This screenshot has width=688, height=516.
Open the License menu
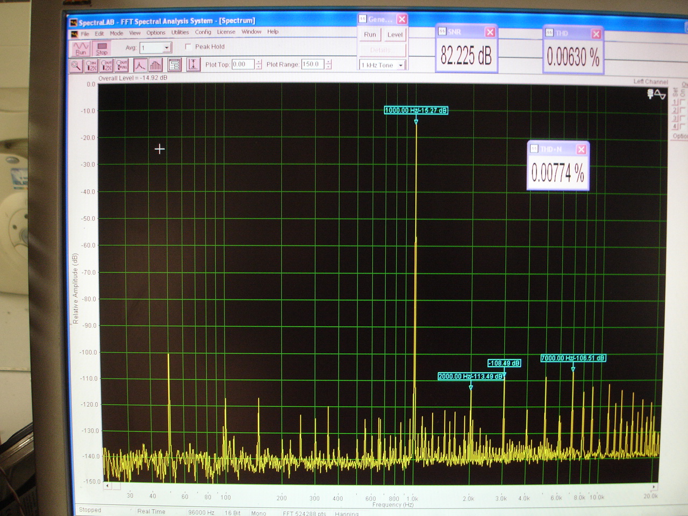[x=226, y=32]
